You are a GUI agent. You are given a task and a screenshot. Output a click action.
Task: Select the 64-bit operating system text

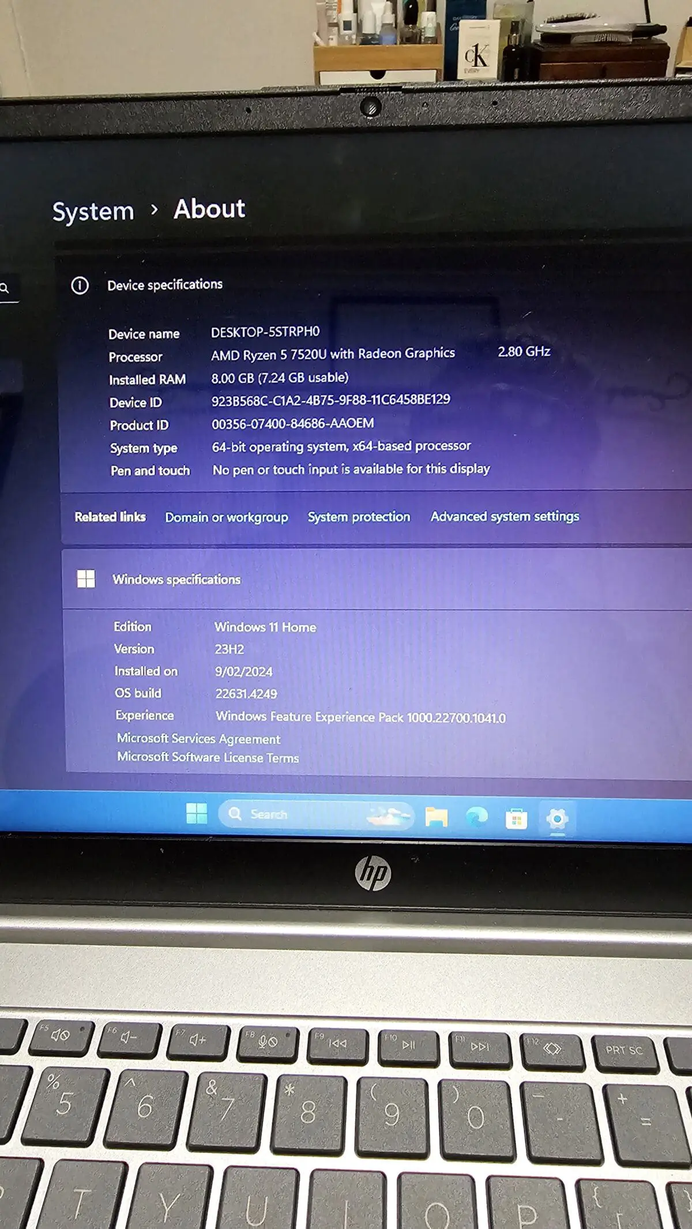(341, 446)
